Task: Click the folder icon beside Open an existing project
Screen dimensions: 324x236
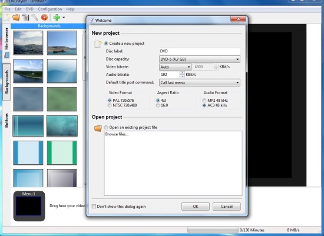Action: [x=98, y=128]
